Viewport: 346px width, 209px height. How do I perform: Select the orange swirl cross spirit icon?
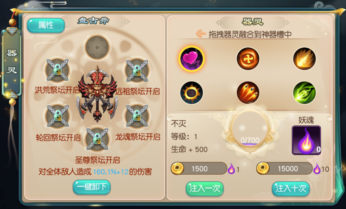tap(248, 59)
